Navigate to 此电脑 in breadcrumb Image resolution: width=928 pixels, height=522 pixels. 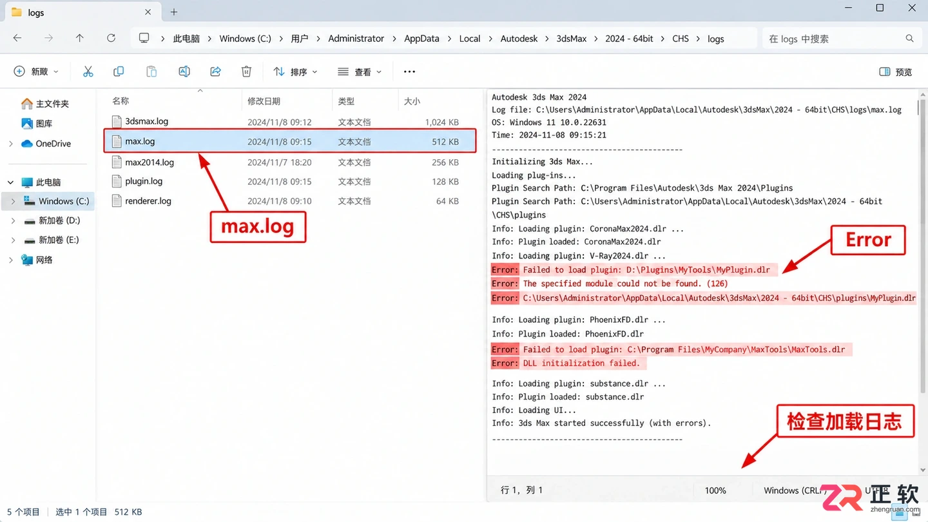[186, 39]
